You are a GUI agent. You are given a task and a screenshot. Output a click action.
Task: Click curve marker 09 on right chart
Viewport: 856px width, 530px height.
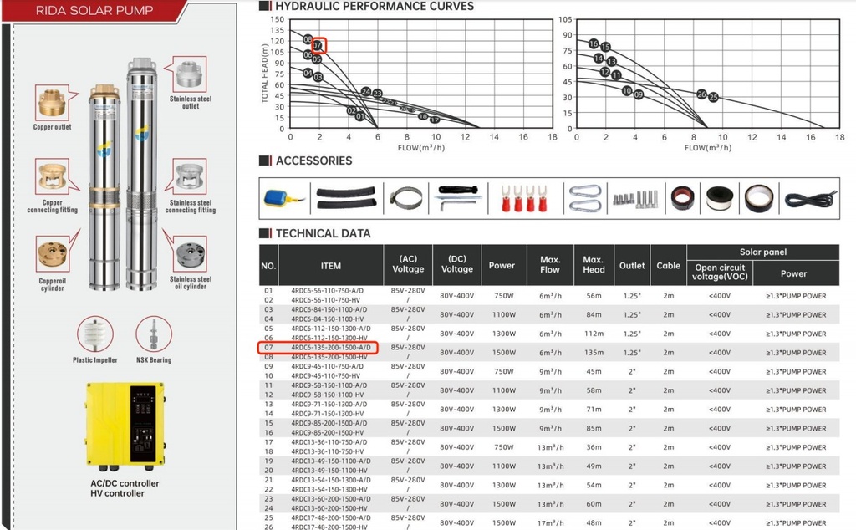coord(638,94)
